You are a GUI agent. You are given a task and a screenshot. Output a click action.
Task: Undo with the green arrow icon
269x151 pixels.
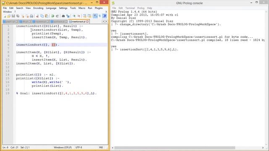53,16
